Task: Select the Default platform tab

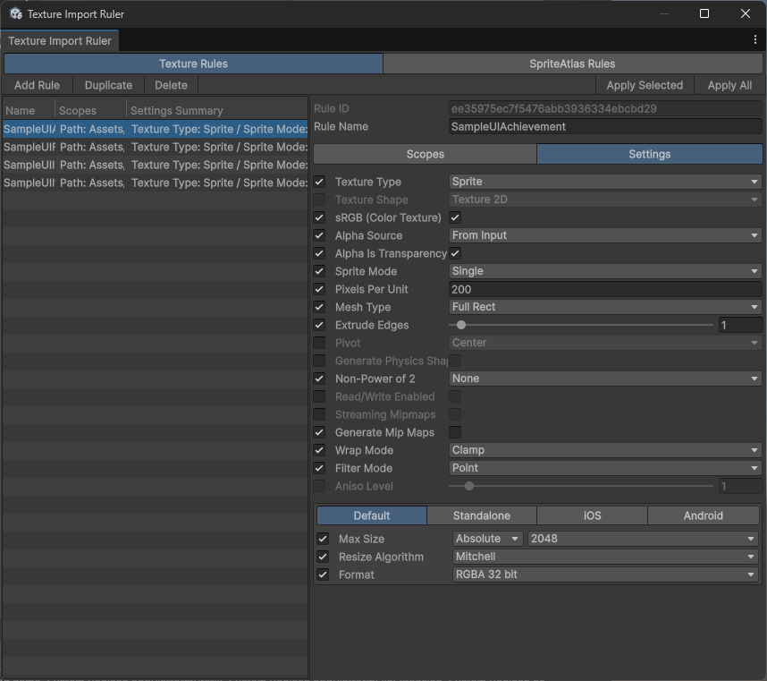Action: tap(372, 515)
